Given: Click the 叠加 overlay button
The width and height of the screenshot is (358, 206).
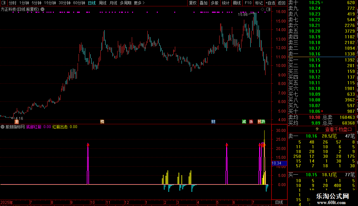Looking at the screenshot, I should click(x=204, y=3).
